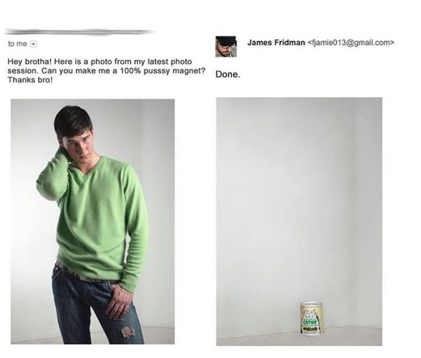Click the CATNIP label on the can

tap(311, 321)
